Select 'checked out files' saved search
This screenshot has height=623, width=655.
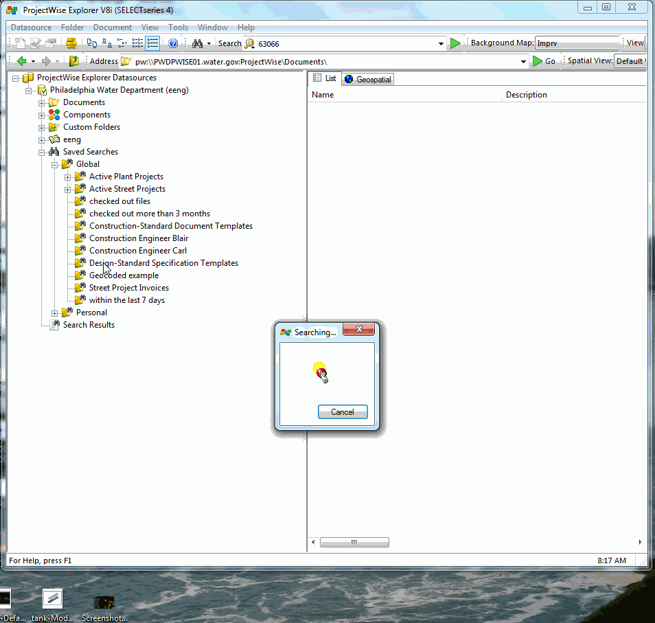pyautogui.click(x=119, y=201)
